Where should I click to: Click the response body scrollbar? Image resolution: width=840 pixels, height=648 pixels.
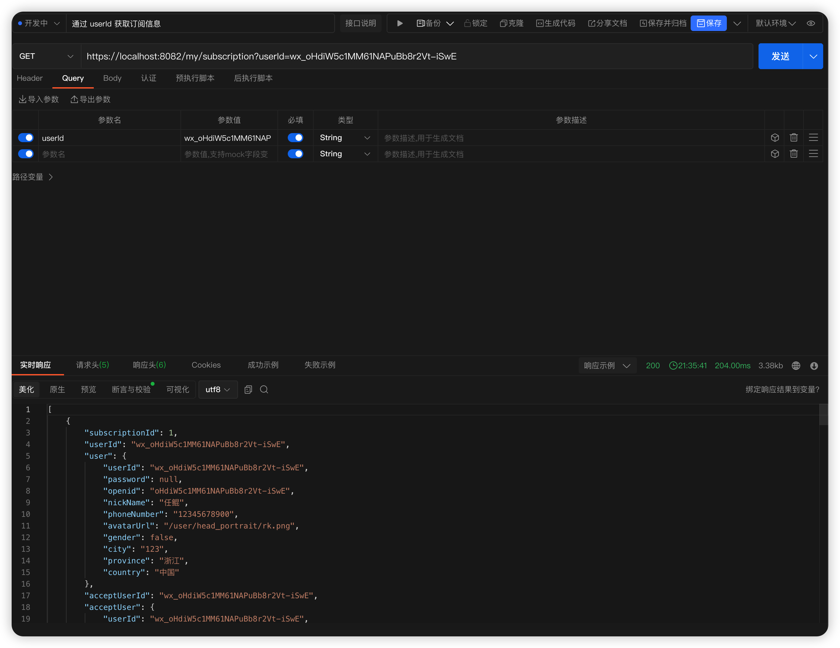(x=823, y=414)
